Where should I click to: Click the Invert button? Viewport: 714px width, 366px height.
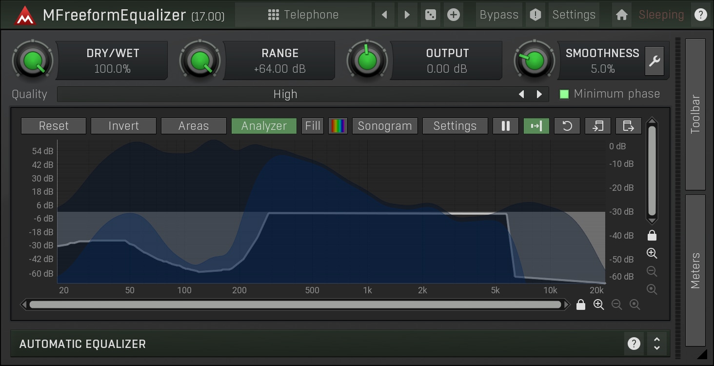(123, 126)
